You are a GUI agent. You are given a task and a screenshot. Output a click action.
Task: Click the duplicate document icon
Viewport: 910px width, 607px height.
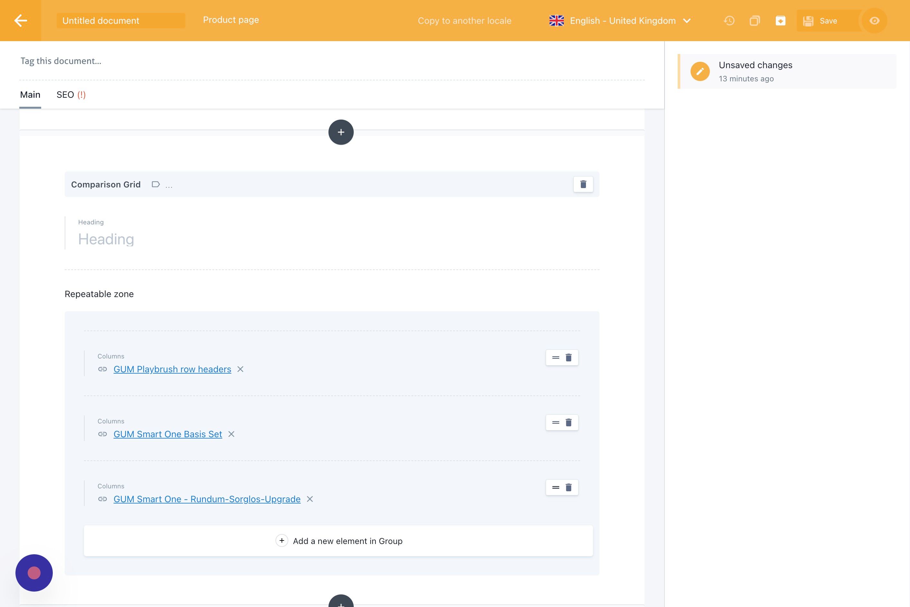[x=755, y=21]
